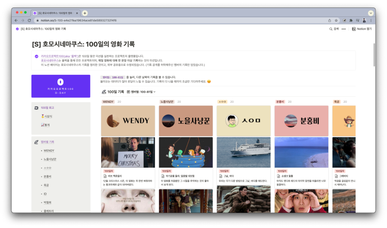Screen dimensions: 387x228
Task: Select 노을사냥꾼 in the sidebar member list
Action: pyautogui.click(x=50, y=159)
